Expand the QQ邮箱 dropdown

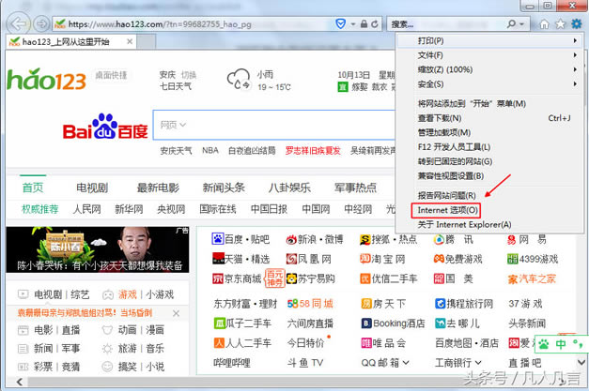point(406,363)
